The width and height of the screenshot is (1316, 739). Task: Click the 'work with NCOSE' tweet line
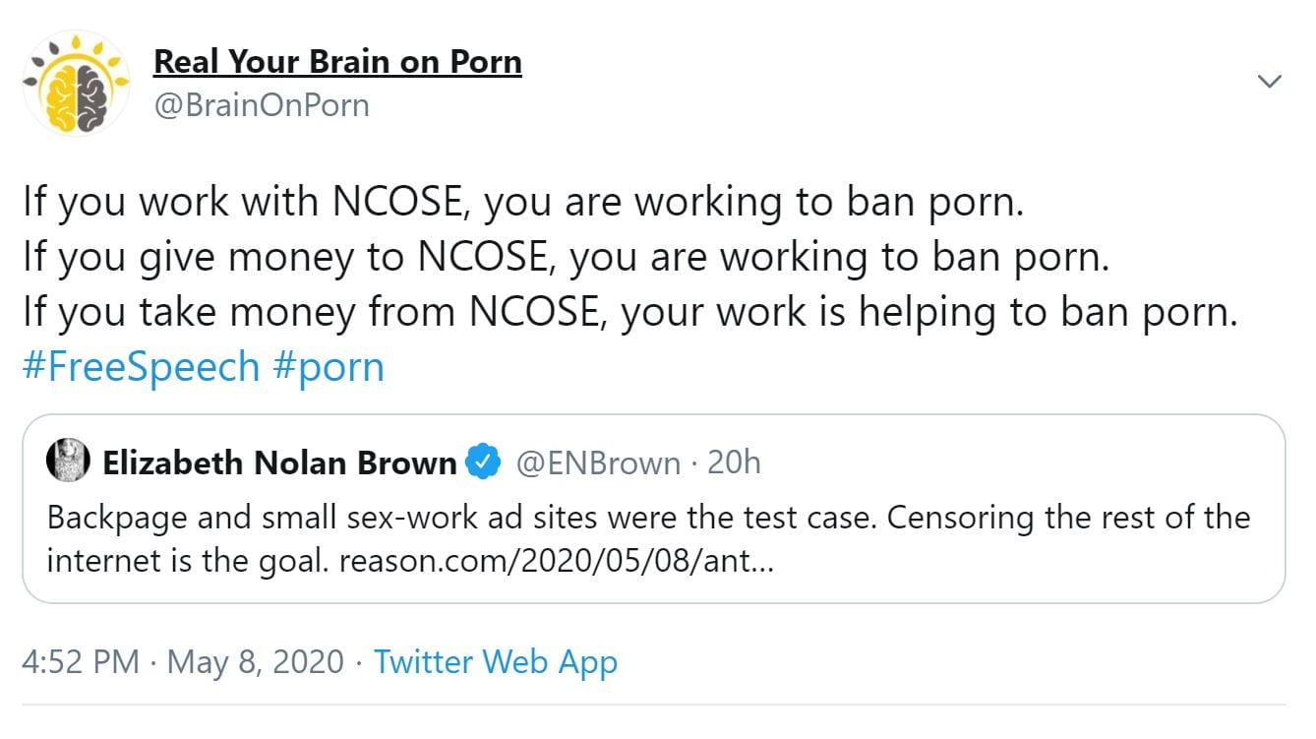(523, 202)
